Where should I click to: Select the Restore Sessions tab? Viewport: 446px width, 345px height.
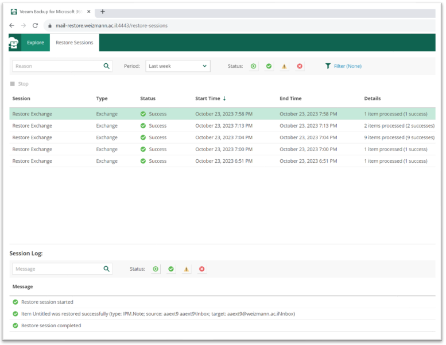[74, 43]
